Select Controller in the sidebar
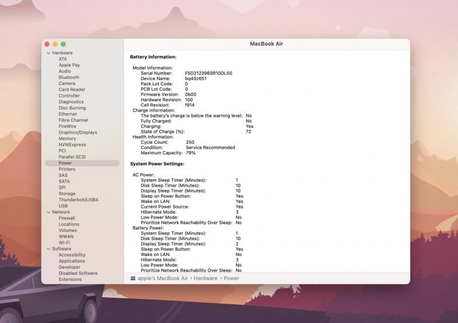 point(69,96)
